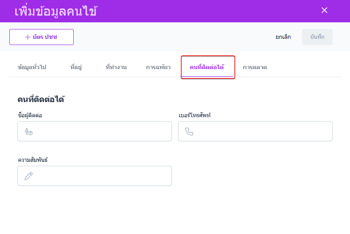350x234 pixels.
Task: Open the การตลาด tab
Action: pyautogui.click(x=255, y=67)
